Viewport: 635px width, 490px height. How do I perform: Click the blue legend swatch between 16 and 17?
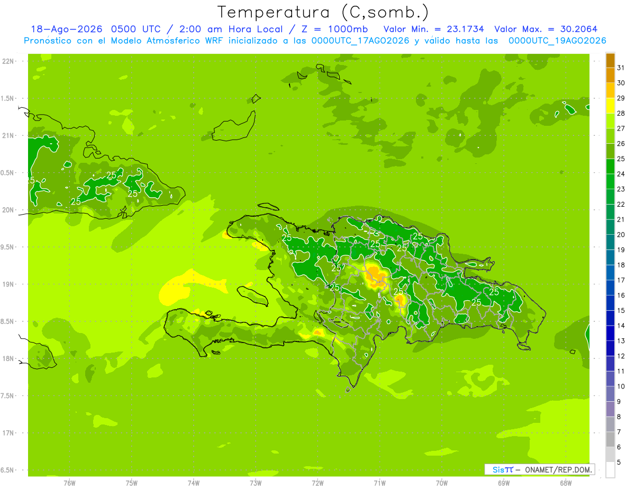coord(610,288)
